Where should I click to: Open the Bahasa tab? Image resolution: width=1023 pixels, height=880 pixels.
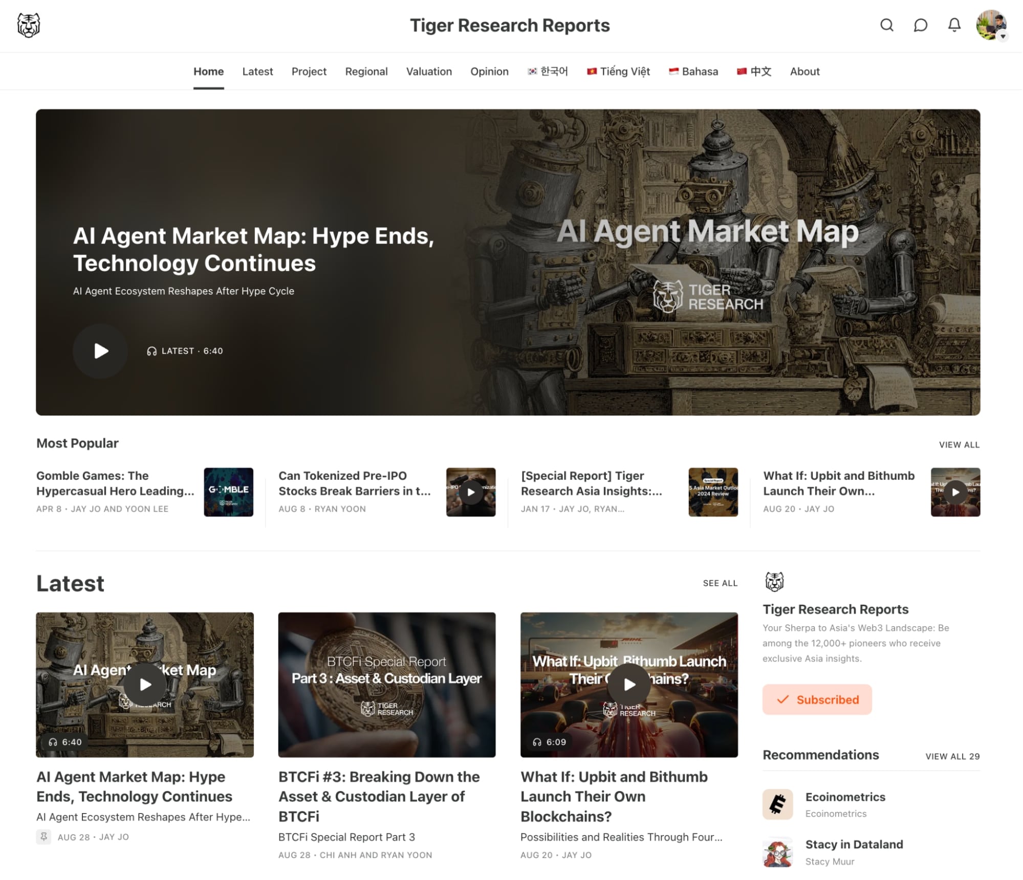click(x=693, y=72)
